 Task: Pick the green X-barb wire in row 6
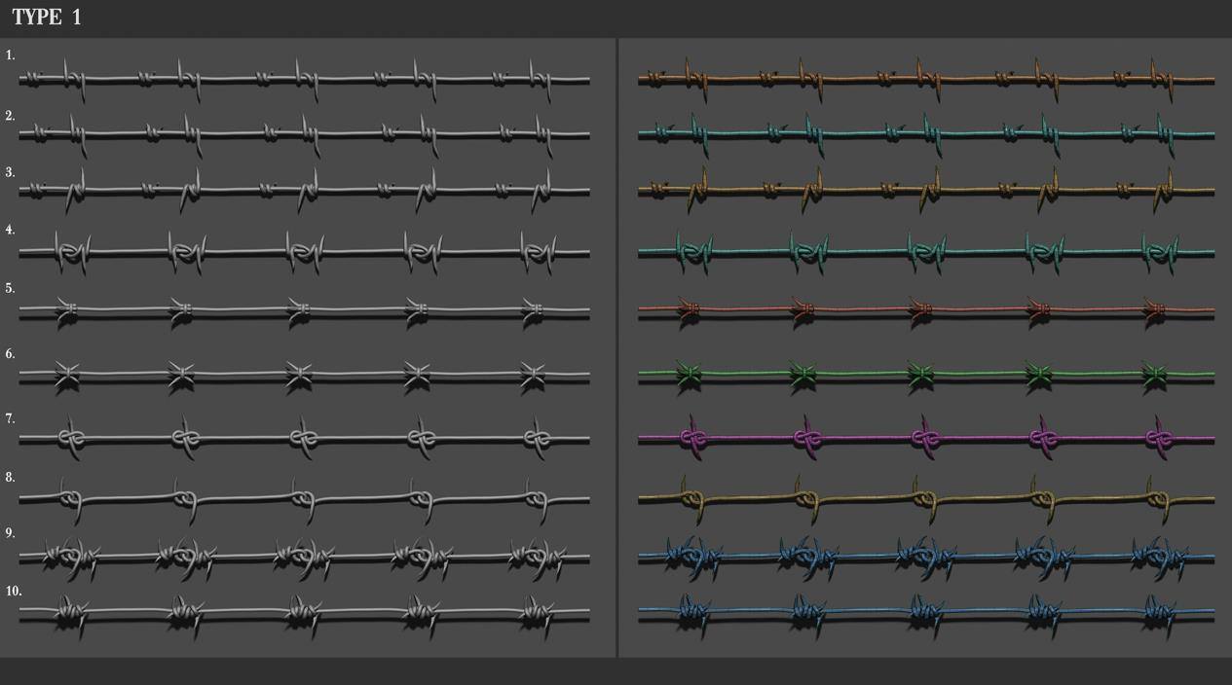tap(926, 375)
